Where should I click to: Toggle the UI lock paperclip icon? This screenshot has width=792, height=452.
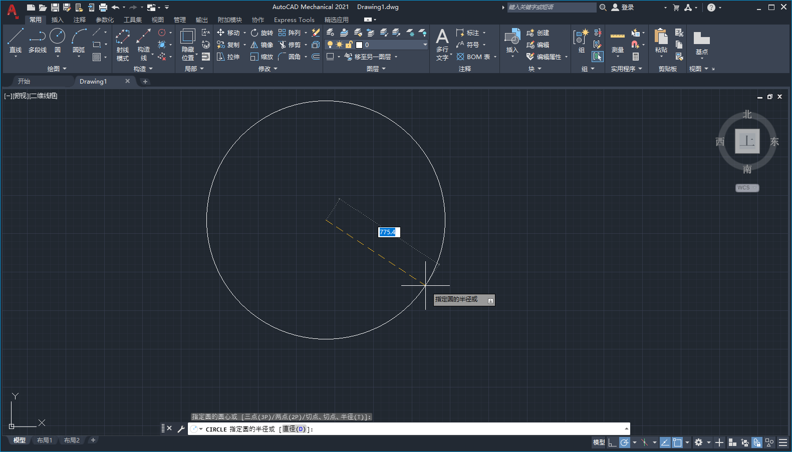[757, 442]
